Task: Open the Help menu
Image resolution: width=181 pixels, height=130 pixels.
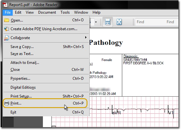Action: click(96, 12)
